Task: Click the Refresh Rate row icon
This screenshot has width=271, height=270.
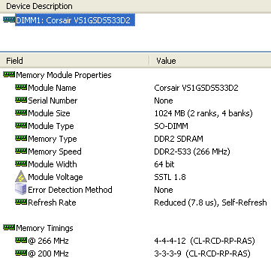Action: coord(21,202)
